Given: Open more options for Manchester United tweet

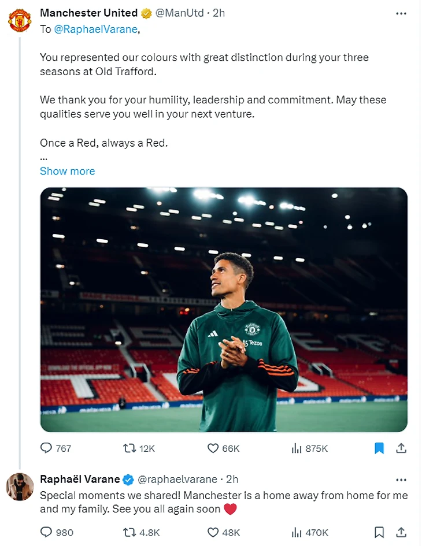Looking at the screenshot, I should tap(401, 13).
